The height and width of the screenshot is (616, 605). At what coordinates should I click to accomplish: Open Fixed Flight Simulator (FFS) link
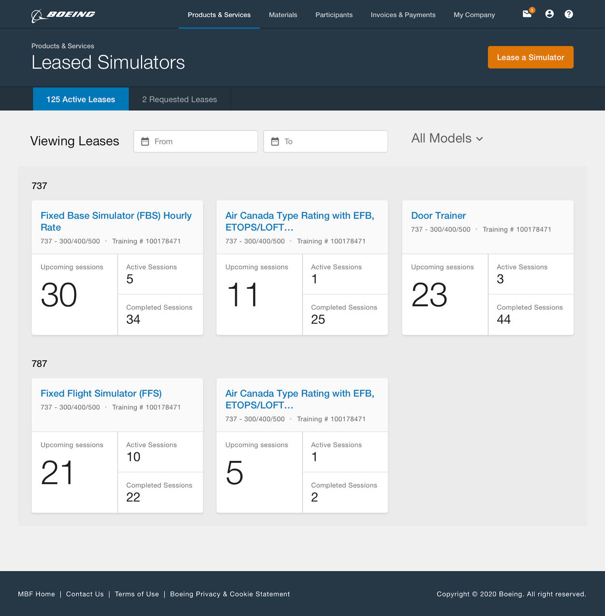[101, 393]
